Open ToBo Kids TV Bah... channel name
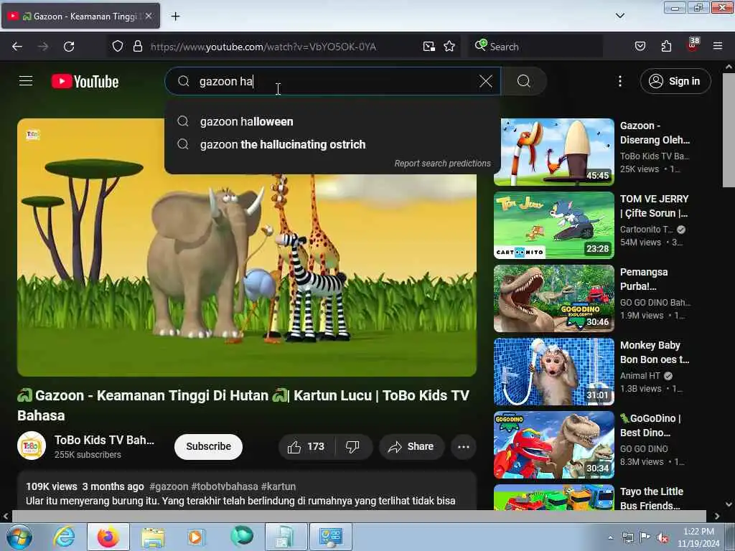Screen dimensions: 735x551 (104, 440)
